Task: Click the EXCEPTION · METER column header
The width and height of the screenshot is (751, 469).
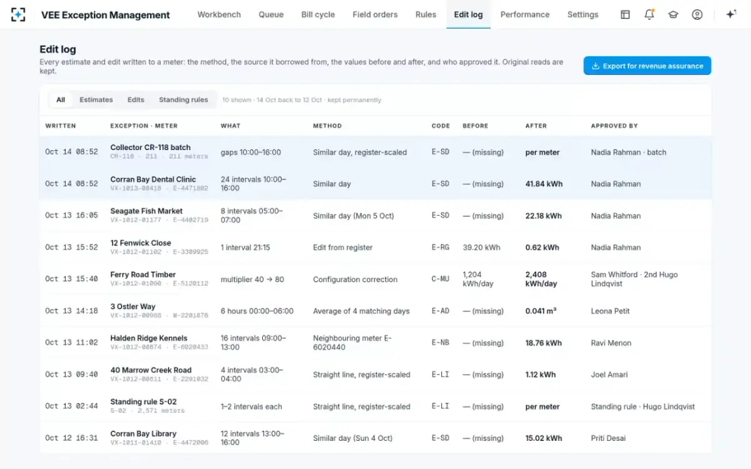Action: coord(144,126)
